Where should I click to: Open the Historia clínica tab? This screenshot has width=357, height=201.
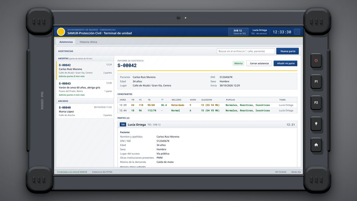pyautogui.click(x=88, y=42)
